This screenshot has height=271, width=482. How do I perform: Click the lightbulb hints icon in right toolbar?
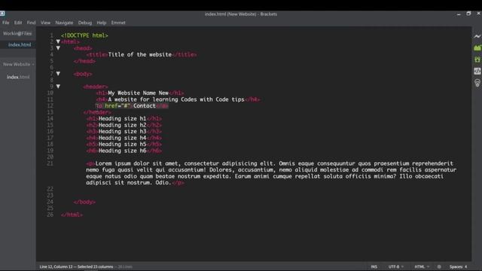[477, 83]
